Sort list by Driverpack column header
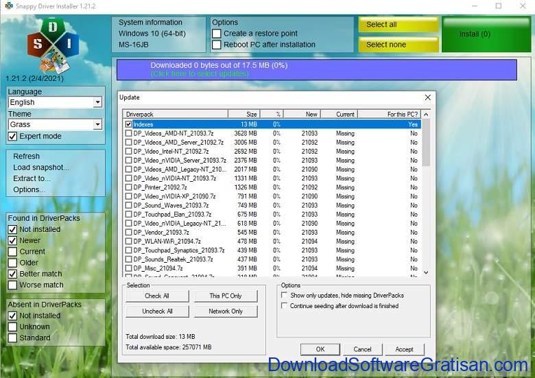535x378 pixels. point(176,115)
